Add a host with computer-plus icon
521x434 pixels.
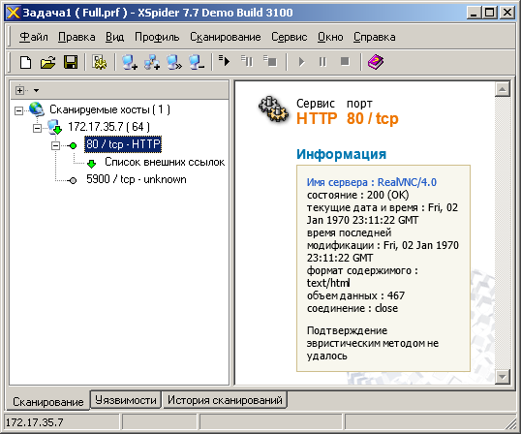pyautogui.click(x=129, y=62)
